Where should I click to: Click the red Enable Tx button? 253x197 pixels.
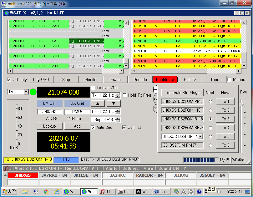pos(165,79)
